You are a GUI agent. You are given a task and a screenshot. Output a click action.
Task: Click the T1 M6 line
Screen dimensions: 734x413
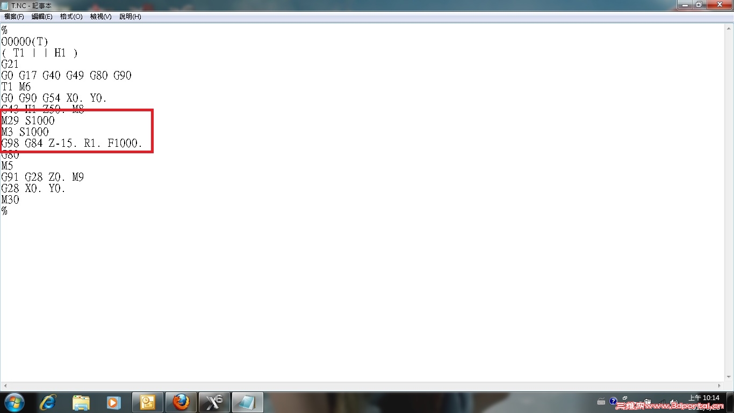click(16, 87)
